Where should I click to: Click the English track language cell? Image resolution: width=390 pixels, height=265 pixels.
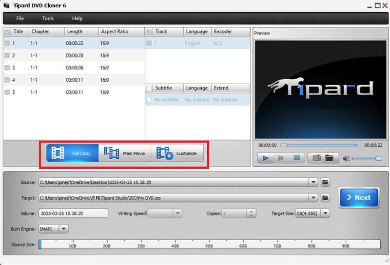193,43
